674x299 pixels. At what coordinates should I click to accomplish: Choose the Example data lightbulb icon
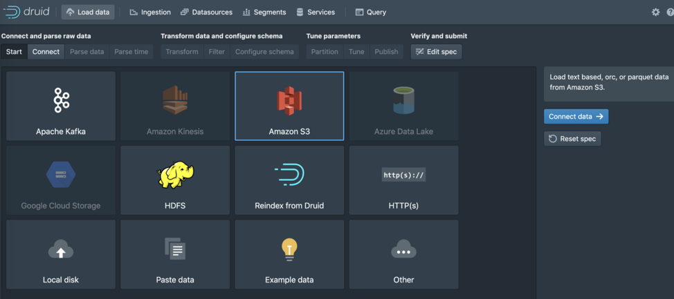coord(289,249)
